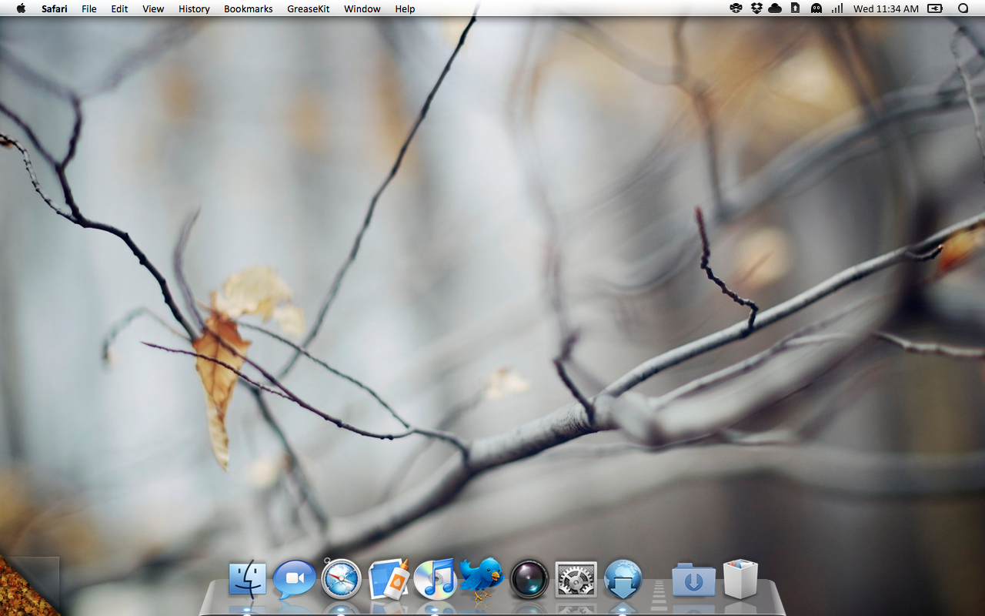Open System Preferences gears icon
This screenshot has height=616, width=985.
(576, 579)
